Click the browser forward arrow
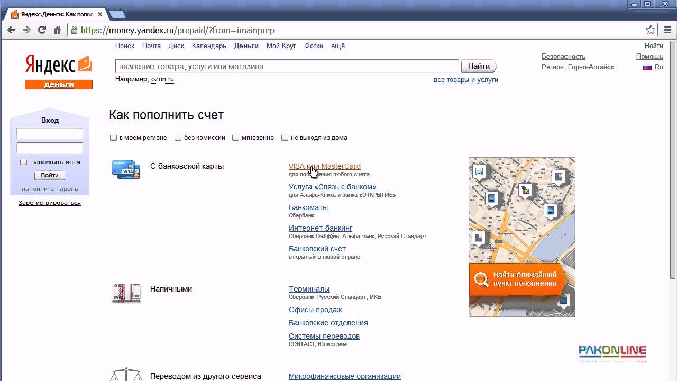Screen dimensions: 677x381 tap(26, 30)
